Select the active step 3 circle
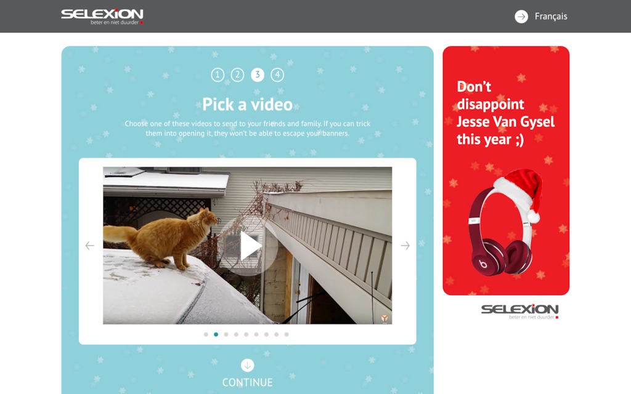 258,74
